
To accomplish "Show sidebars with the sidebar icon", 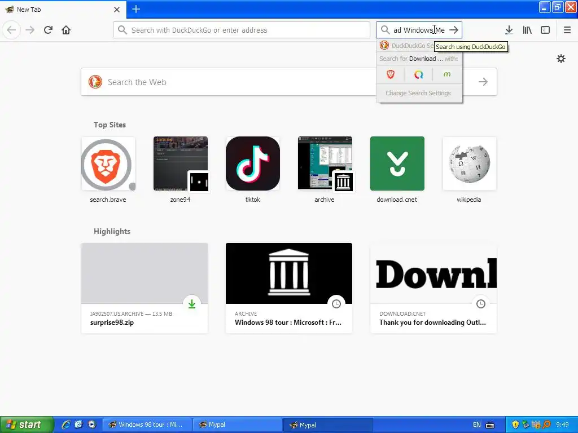I will click(545, 30).
